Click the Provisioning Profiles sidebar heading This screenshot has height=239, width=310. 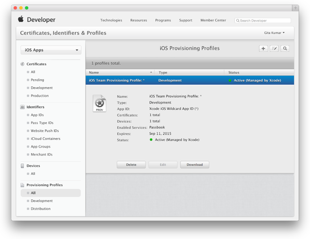(x=44, y=185)
